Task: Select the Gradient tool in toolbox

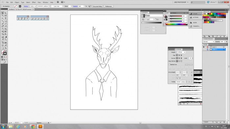Action: point(6,37)
